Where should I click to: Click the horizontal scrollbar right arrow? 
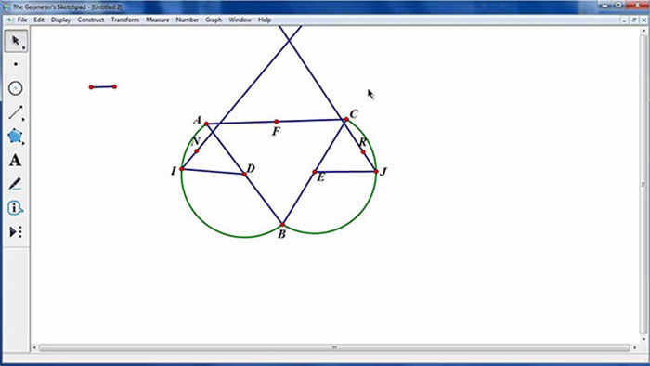[634, 347]
